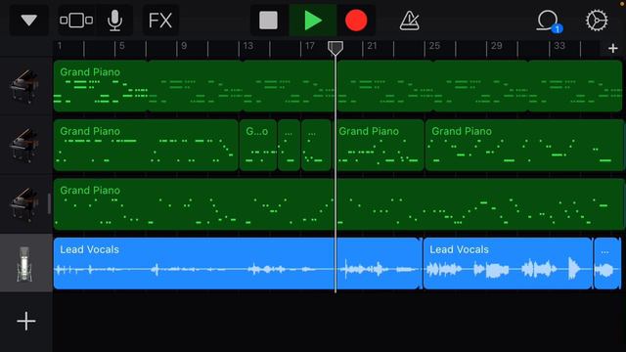This screenshot has width=626, height=352.
Task: Select the first Grand Piano track icon
Action: [24, 86]
